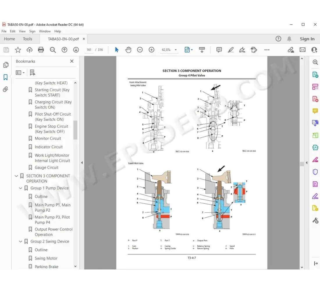Screen dimensions: 320x291
Task: Open the Swing Motor bookmark
Action: pos(46,258)
